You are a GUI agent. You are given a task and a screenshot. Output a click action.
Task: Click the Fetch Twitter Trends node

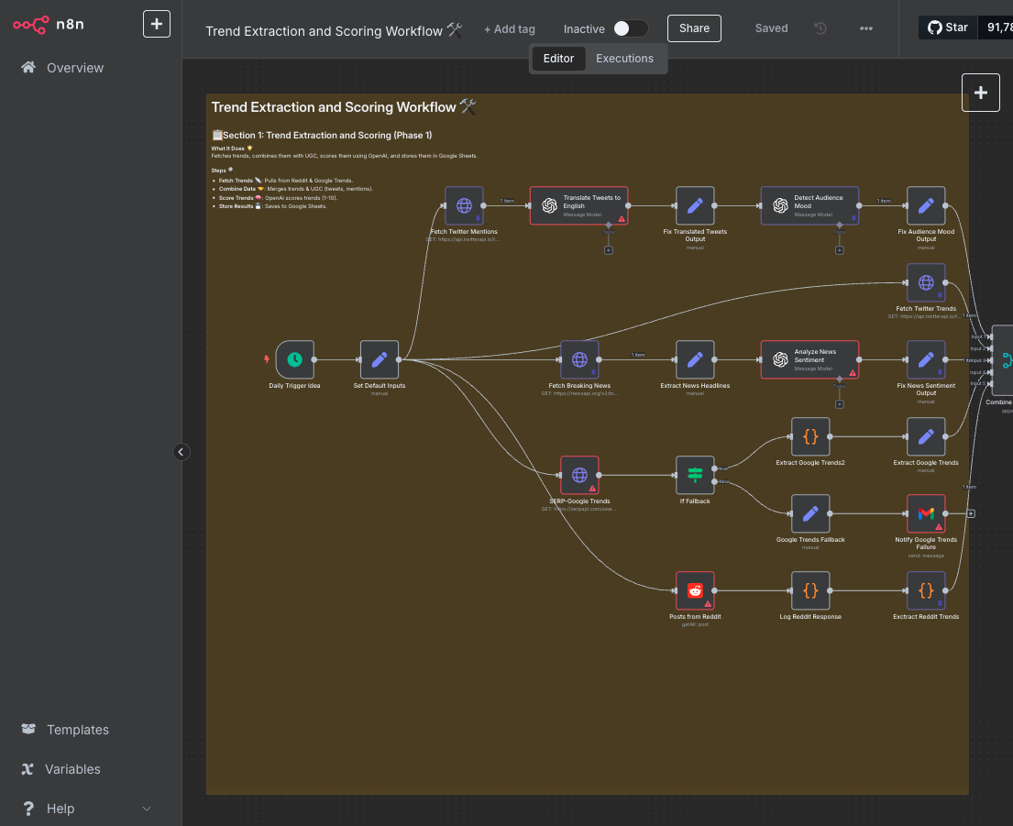(x=926, y=283)
